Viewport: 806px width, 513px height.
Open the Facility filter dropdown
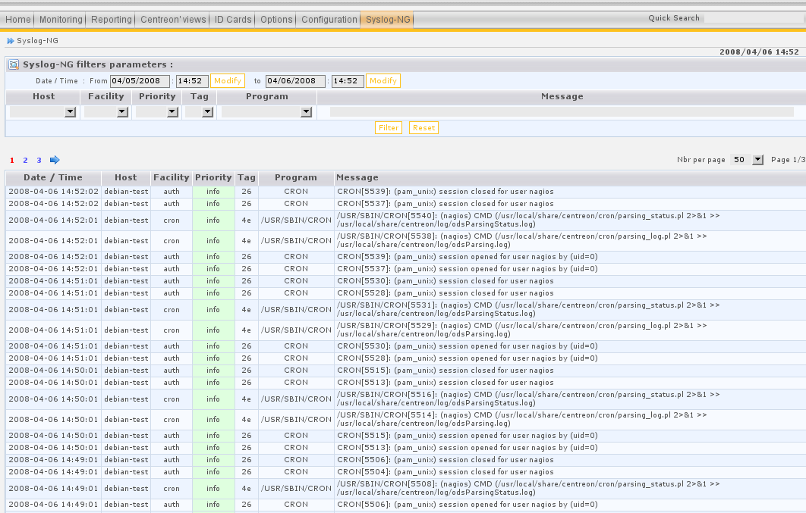(106, 112)
